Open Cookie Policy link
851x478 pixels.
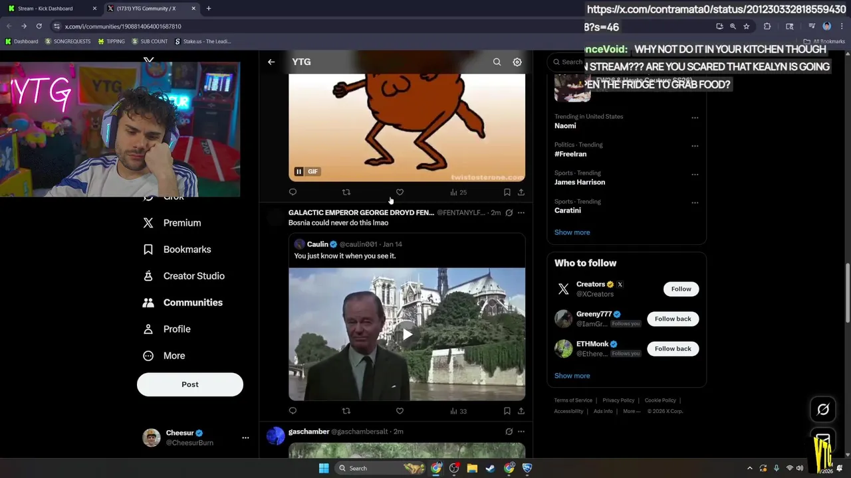point(660,400)
